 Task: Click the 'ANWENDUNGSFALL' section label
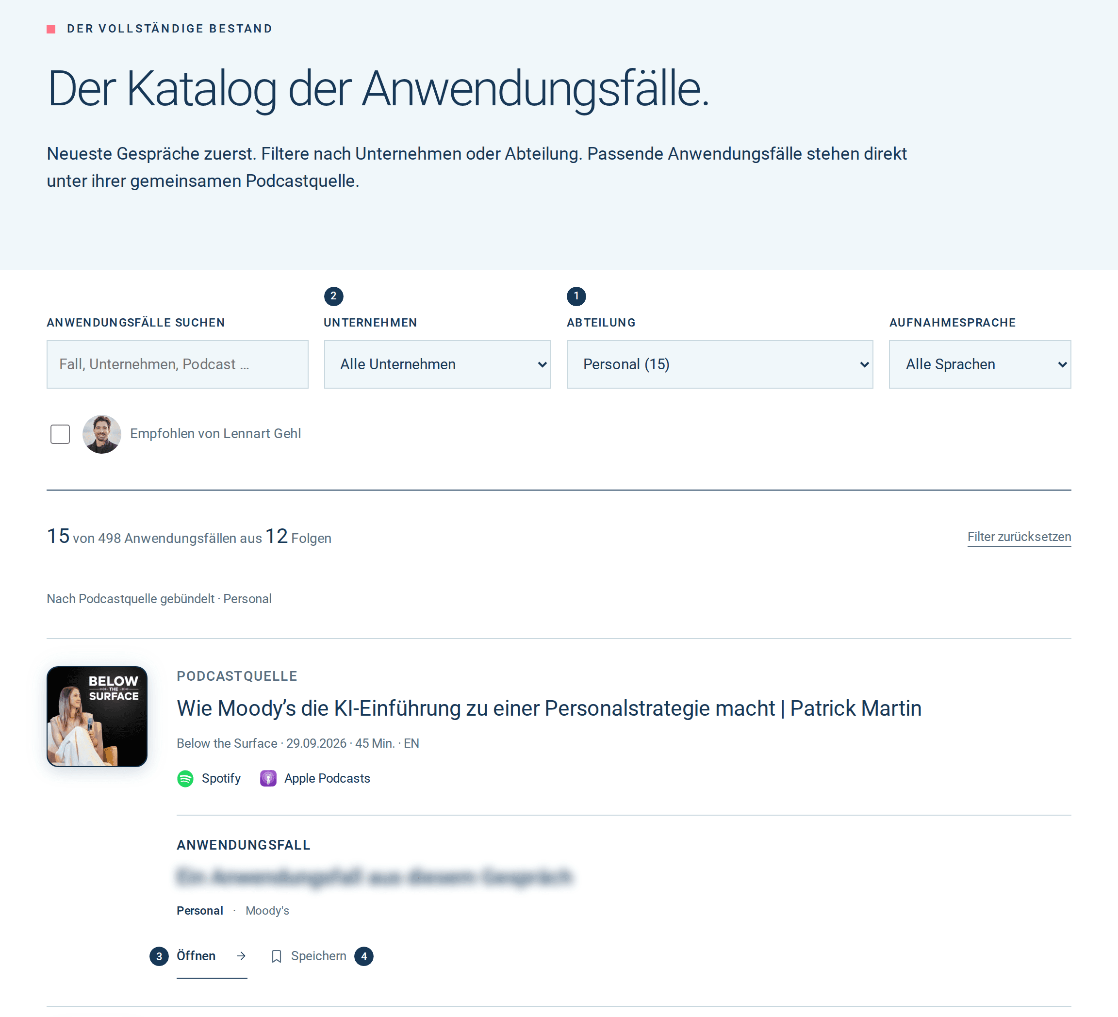click(x=244, y=845)
